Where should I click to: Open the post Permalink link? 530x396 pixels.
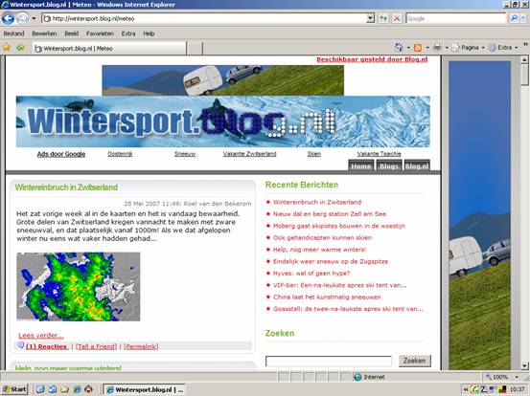coord(141,346)
